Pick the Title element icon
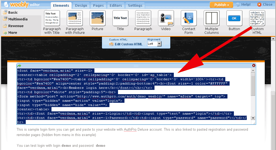 120,18
